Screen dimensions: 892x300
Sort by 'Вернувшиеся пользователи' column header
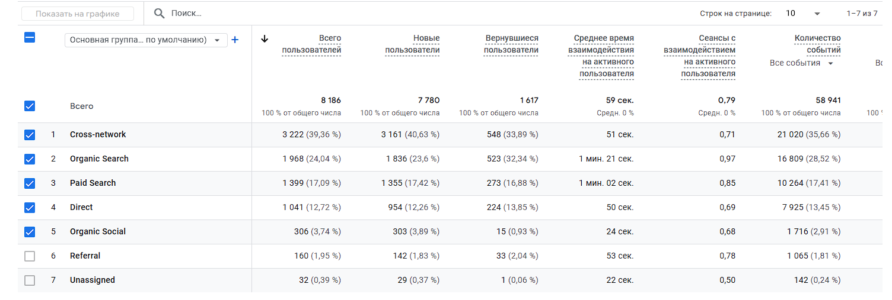coord(511,44)
